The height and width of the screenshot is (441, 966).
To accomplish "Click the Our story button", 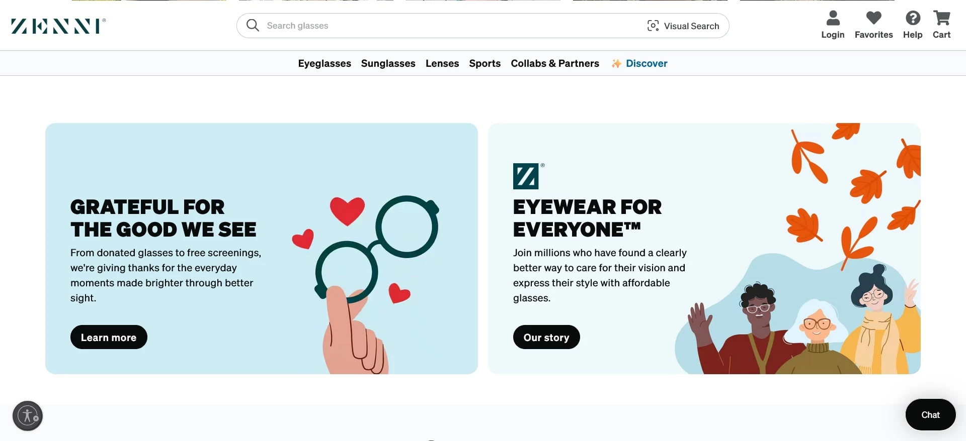I will [546, 337].
